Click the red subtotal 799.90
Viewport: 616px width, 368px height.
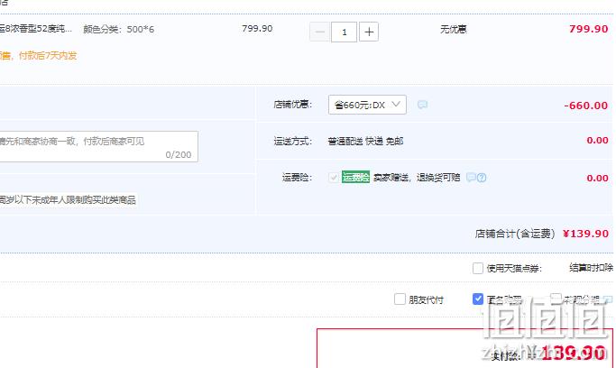[x=589, y=29]
